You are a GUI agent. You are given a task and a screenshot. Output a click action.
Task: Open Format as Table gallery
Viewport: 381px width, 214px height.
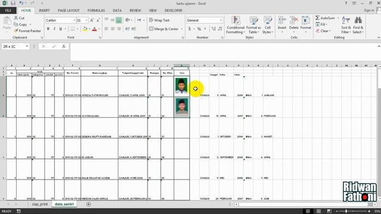254,25
